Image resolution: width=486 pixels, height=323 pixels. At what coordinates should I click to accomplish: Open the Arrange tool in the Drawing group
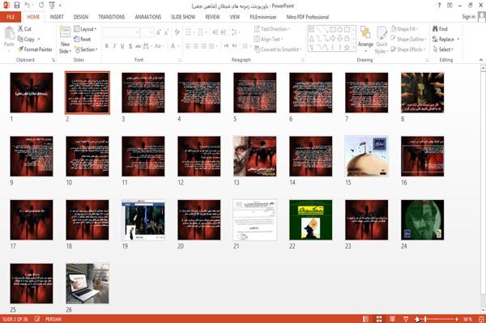tap(365, 40)
